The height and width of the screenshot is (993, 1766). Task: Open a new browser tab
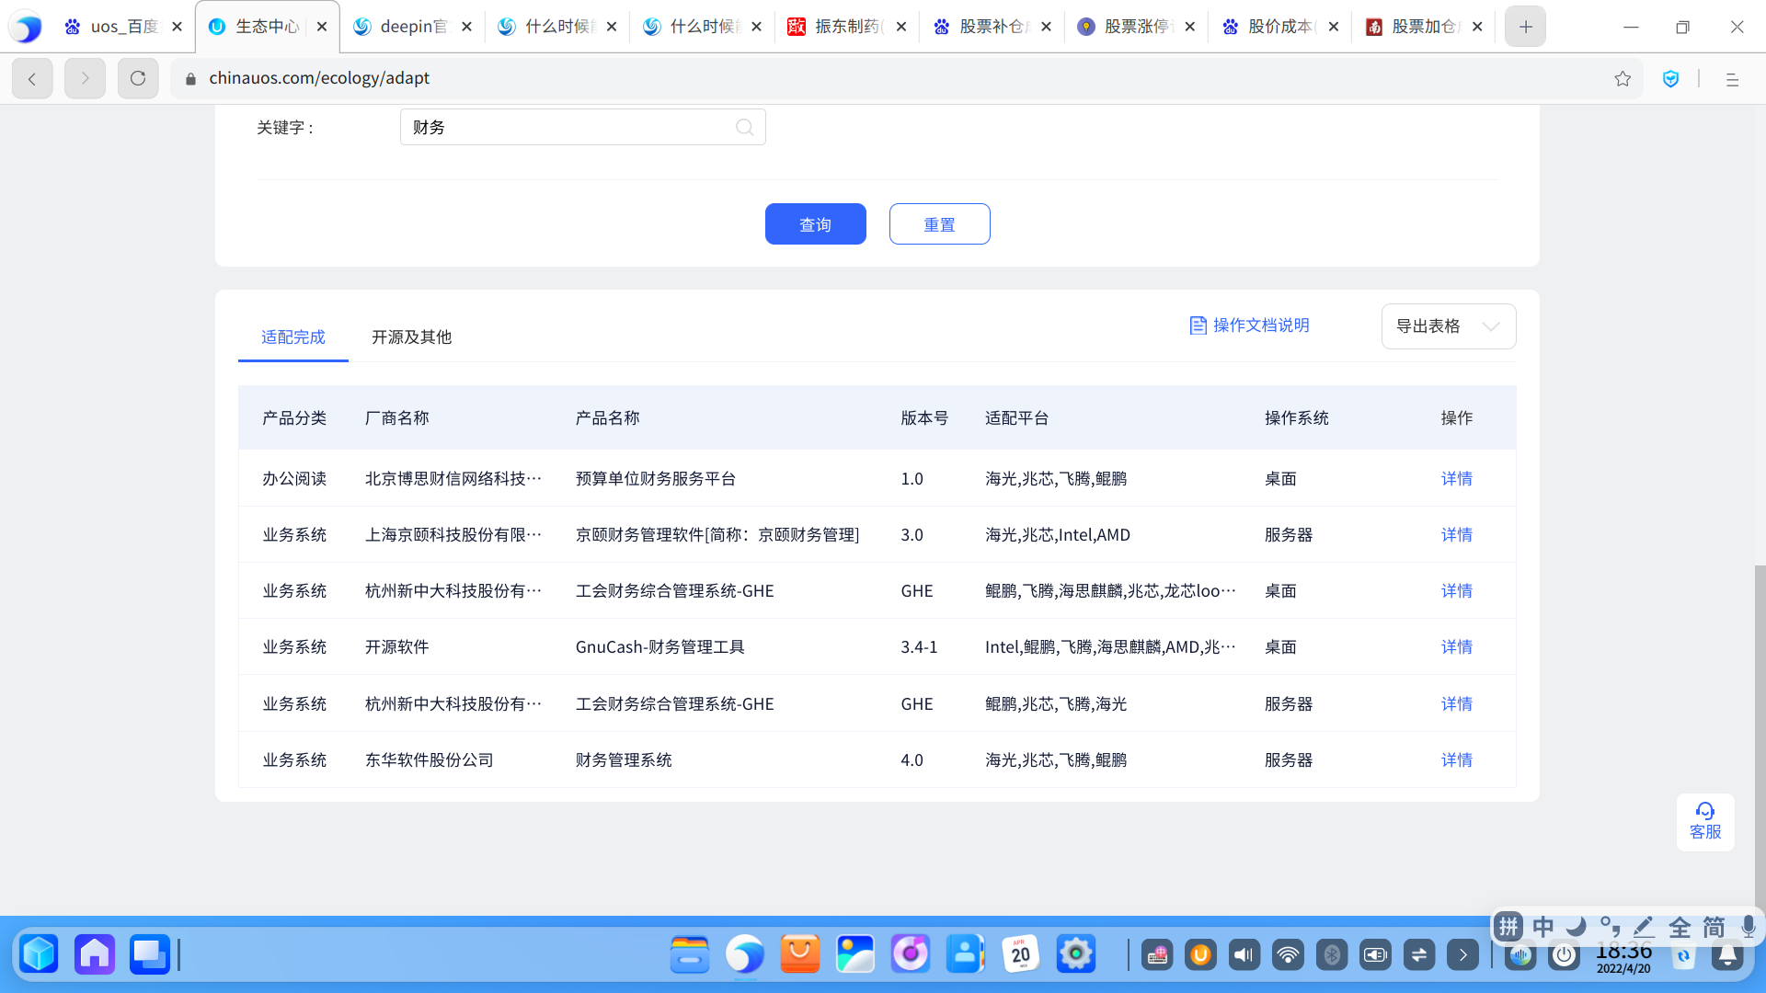[1525, 27]
